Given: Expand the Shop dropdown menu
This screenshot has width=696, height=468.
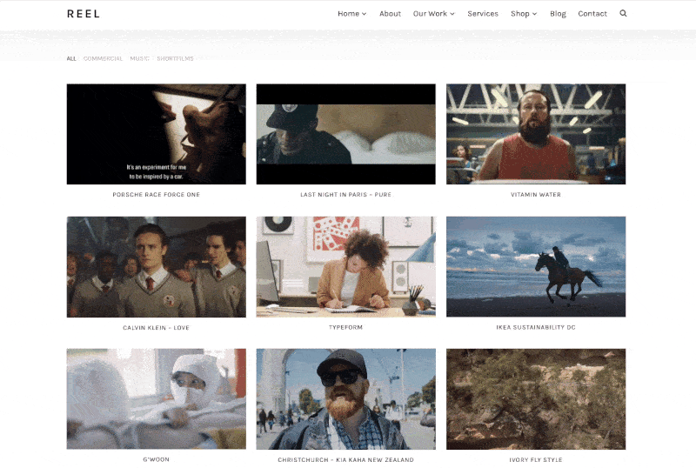Looking at the screenshot, I should tap(524, 14).
